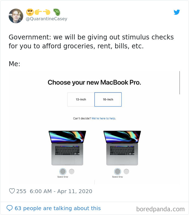Click the Twitter bird logo

(177, 12)
